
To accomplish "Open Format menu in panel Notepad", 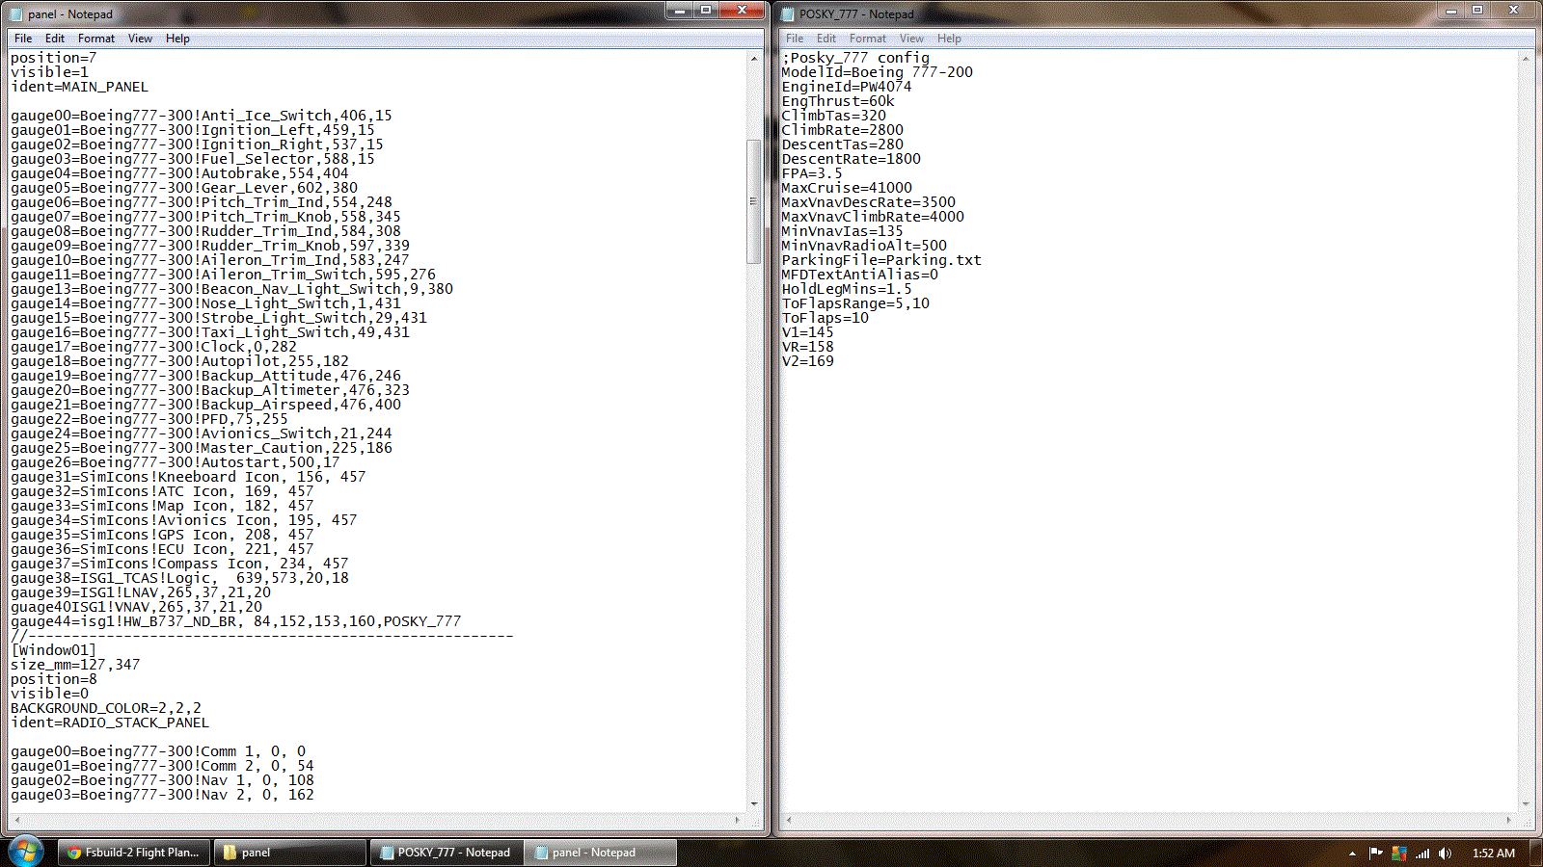I will coord(96,39).
